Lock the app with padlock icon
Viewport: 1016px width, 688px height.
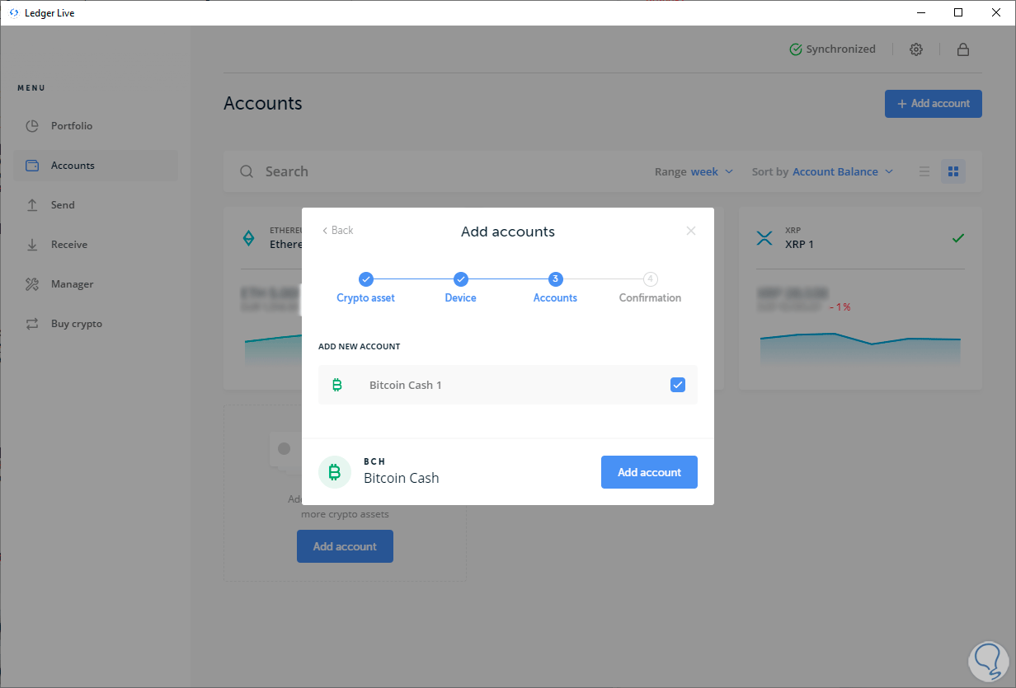click(962, 49)
